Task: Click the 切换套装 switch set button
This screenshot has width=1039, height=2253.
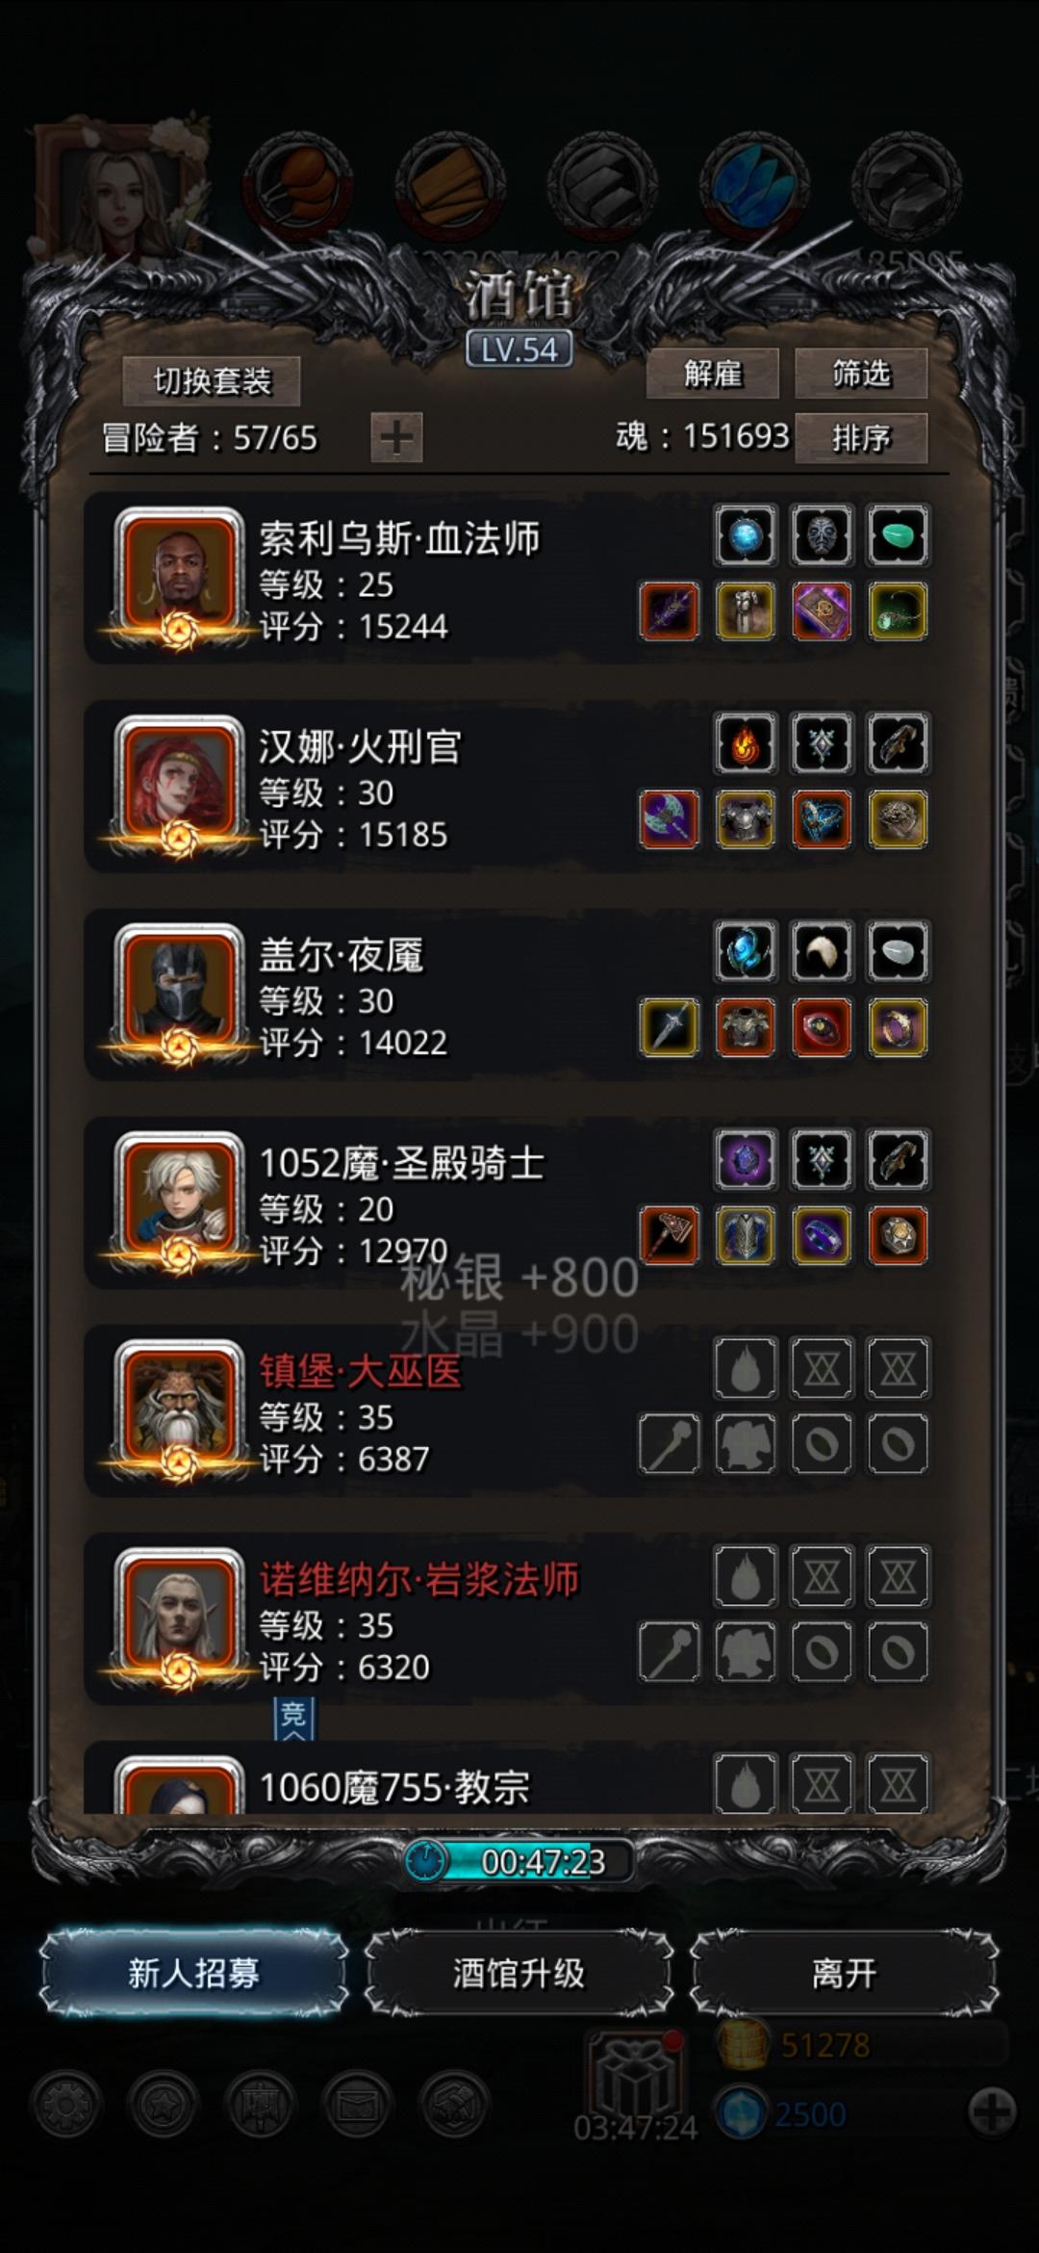Action: click(212, 381)
